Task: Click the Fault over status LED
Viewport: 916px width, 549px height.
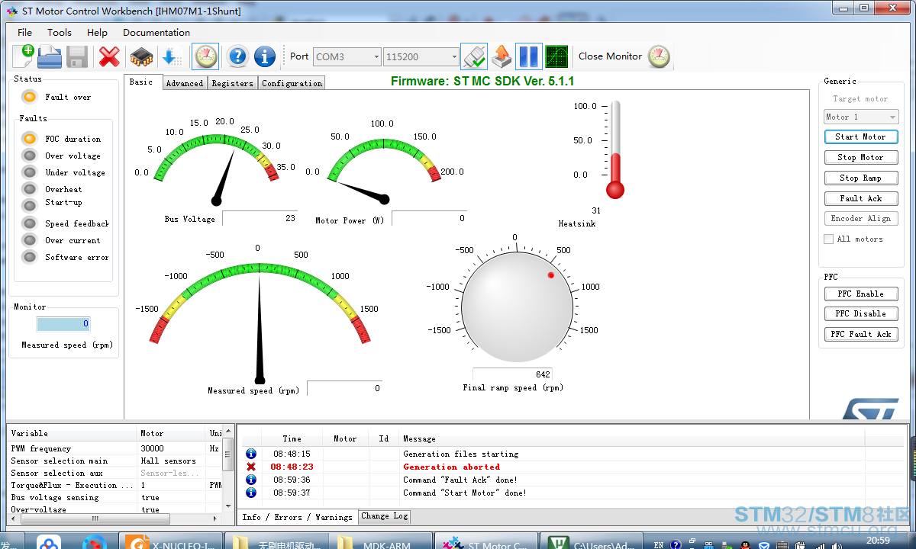Action: (30, 97)
